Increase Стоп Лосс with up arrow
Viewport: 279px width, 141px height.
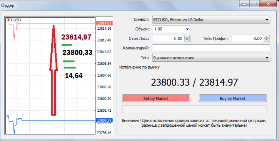click(x=187, y=37)
